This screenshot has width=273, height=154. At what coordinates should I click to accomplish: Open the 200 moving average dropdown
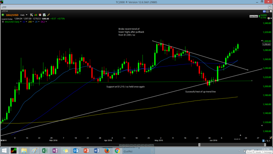point(31,22)
